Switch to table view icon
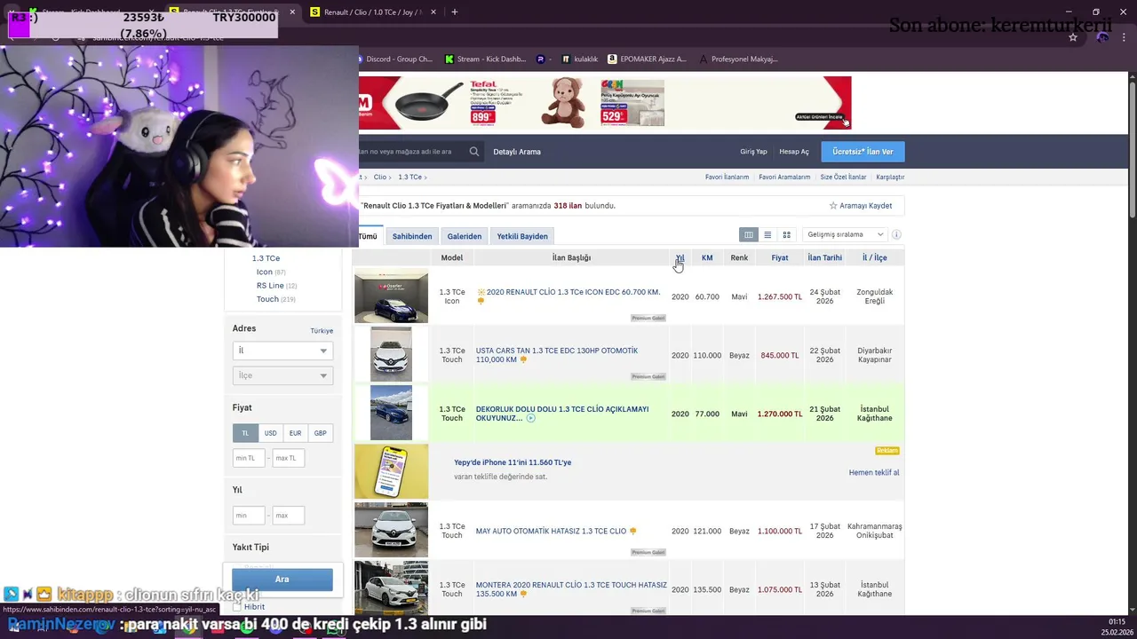Image resolution: width=1137 pixels, height=639 pixels. (x=749, y=235)
